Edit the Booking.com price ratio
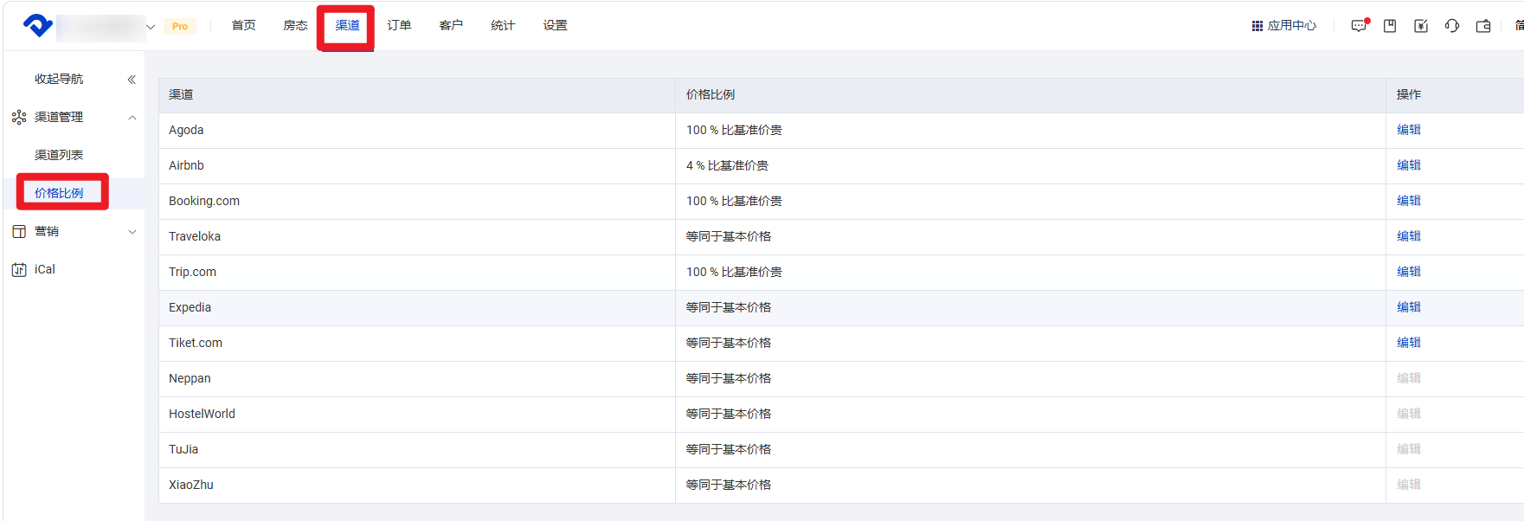 tap(1408, 201)
